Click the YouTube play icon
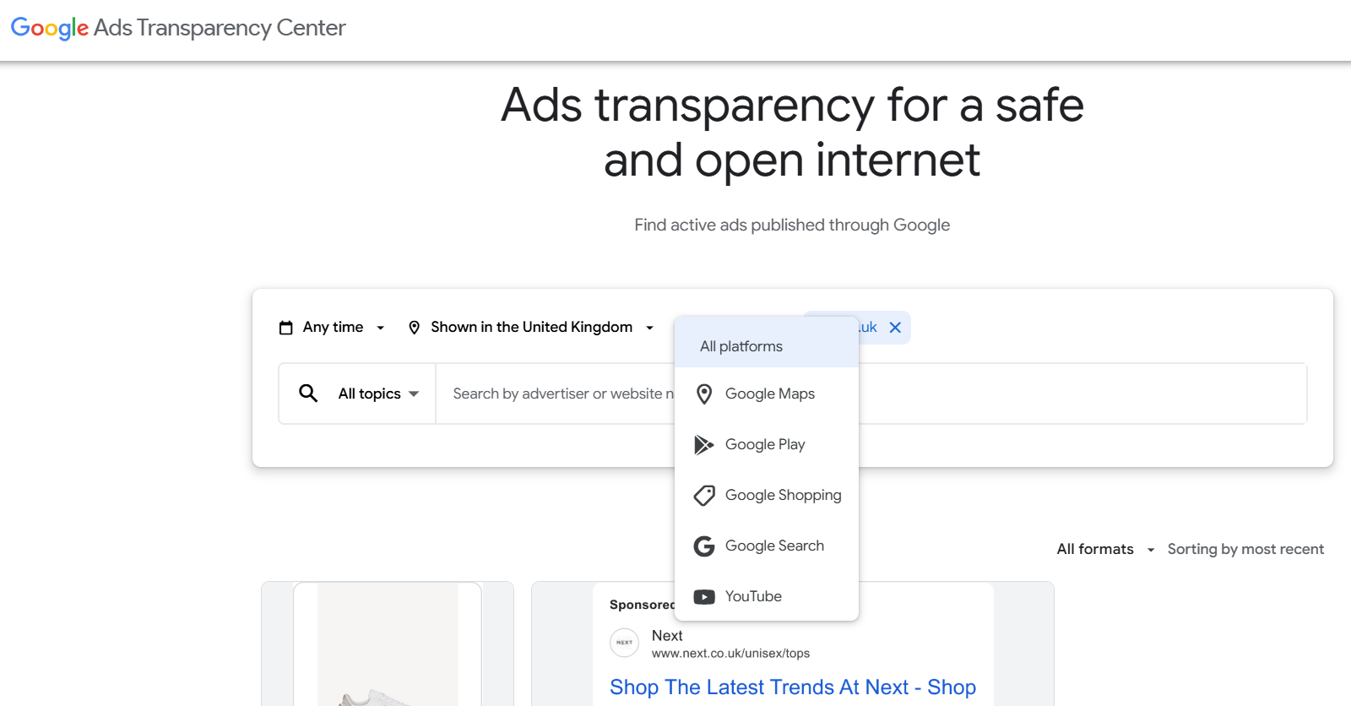 703,597
